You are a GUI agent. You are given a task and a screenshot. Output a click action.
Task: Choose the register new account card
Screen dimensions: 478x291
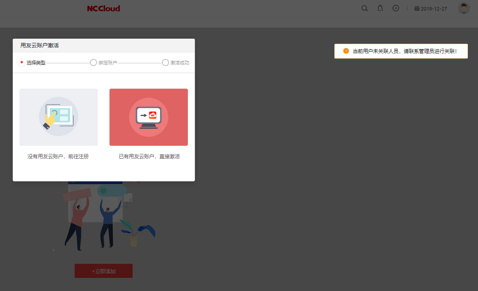pyautogui.click(x=58, y=117)
